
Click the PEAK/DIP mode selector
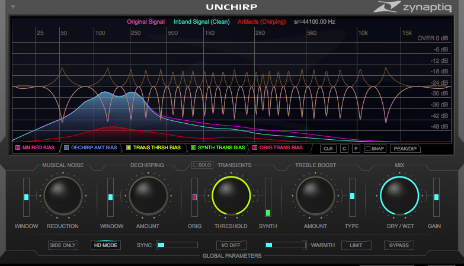tap(405, 149)
